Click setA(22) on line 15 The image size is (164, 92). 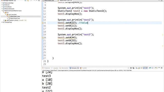tap(71, 23)
